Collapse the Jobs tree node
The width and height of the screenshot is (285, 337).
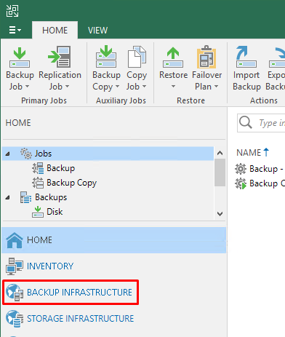(8, 154)
